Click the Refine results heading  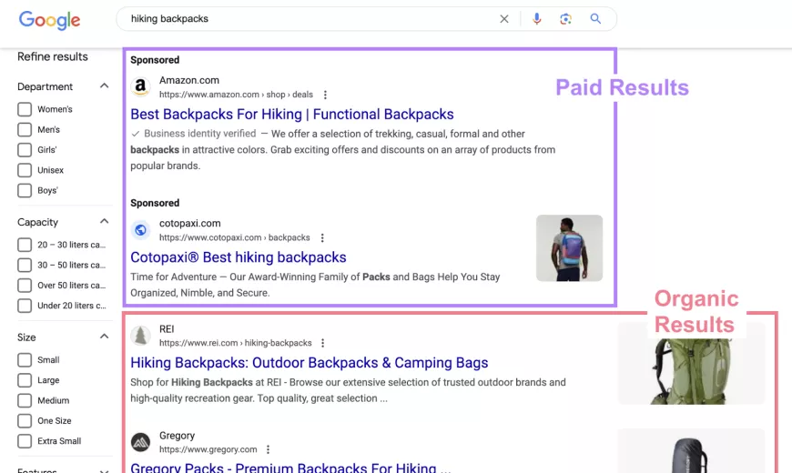[53, 56]
